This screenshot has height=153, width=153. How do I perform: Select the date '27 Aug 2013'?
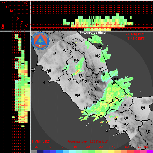(x=135, y=34)
